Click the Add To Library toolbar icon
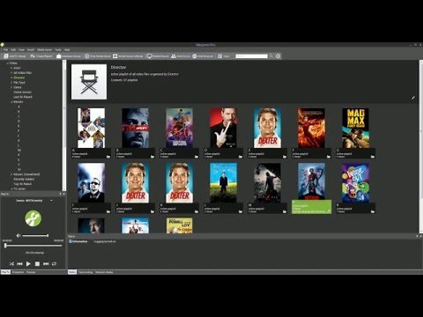 tap(6, 55)
